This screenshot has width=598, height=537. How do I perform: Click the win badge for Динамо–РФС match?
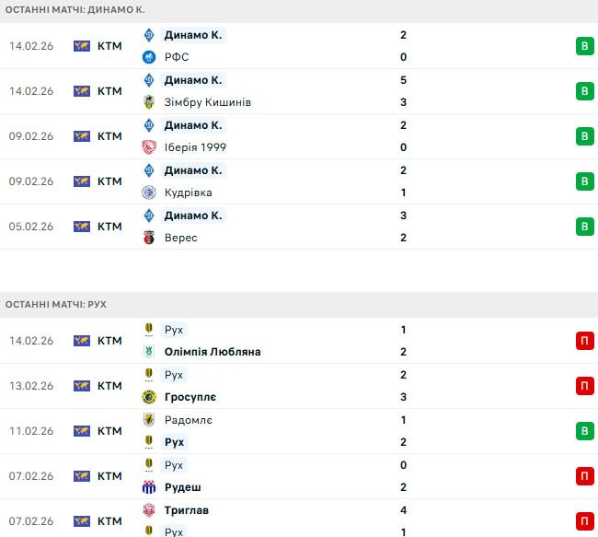pyautogui.click(x=583, y=46)
